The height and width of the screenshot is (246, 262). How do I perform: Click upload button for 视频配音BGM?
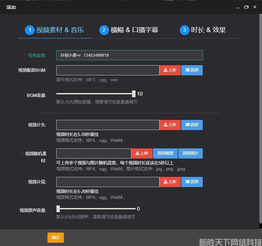(x=170, y=70)
